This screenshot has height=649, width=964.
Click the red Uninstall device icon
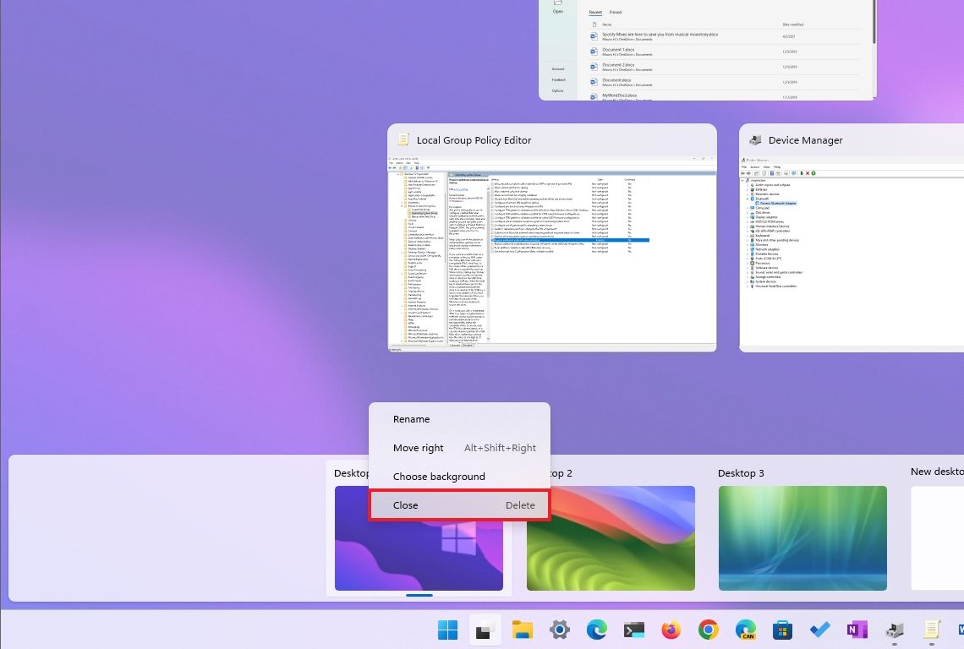(808, 173)
